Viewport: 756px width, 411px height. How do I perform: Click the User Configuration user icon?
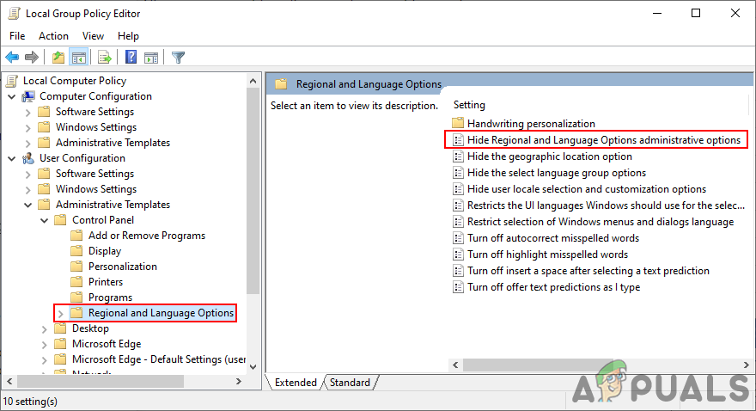point(28,158)
